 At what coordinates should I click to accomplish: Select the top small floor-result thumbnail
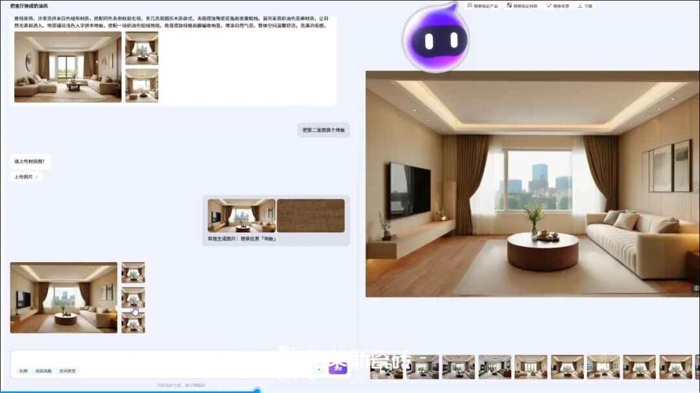(x=133, y=273)
